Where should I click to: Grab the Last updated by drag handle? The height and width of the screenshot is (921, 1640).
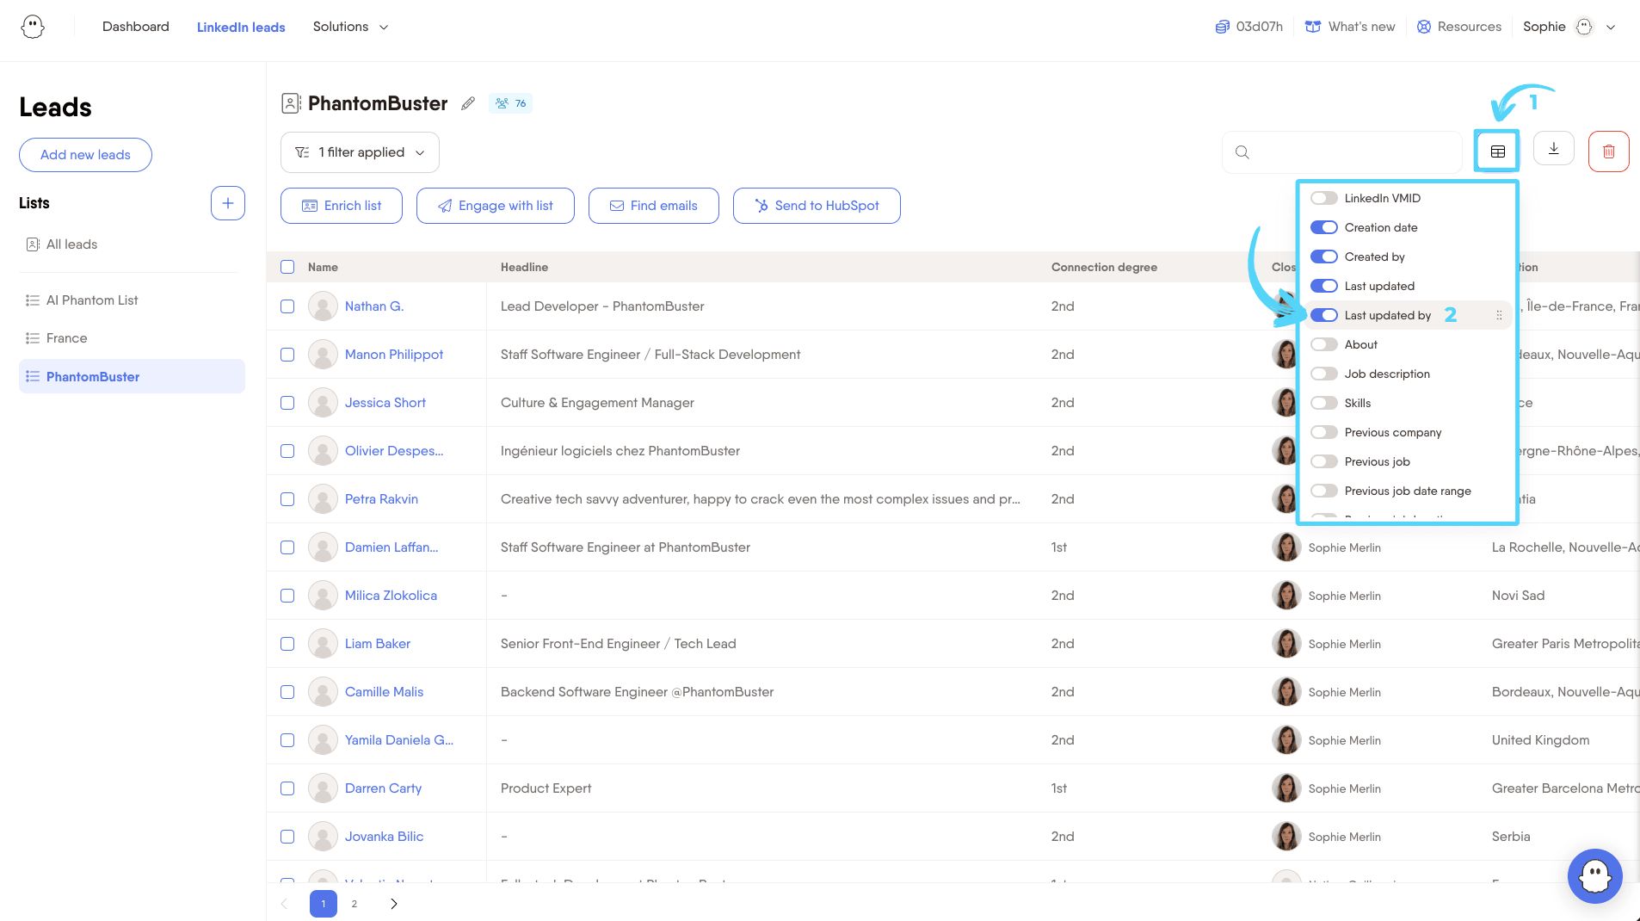click(x=1499, y=315)
